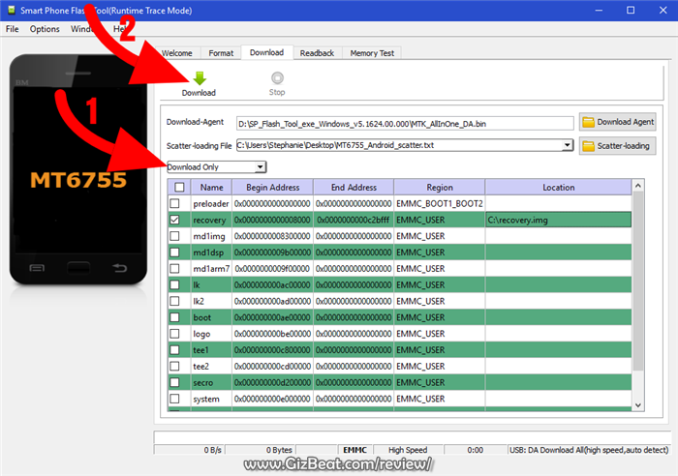Click the Region column header
The image size is (678, 476).
pos(440,187)
